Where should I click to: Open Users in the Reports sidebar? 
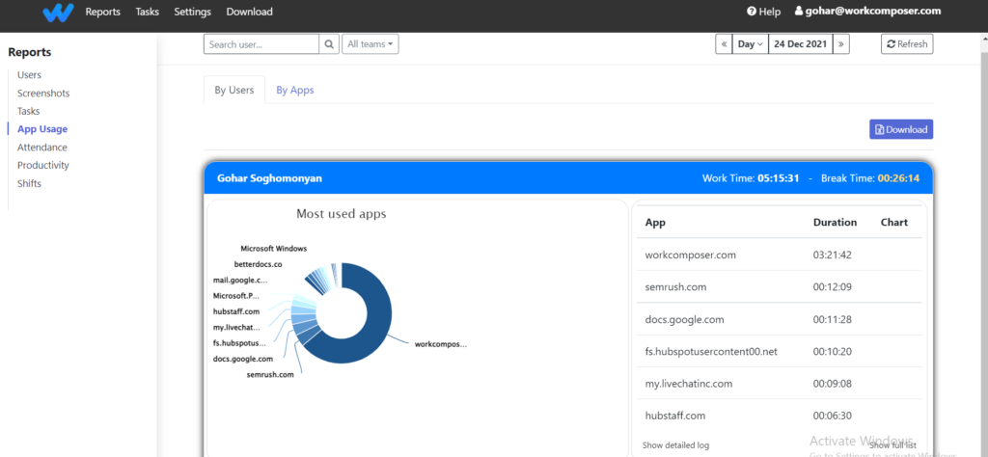pyautogui.click(x=29, y=75)
